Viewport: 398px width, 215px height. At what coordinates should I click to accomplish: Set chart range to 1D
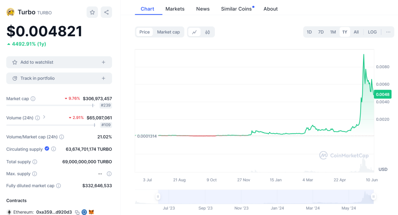(309, 32)
